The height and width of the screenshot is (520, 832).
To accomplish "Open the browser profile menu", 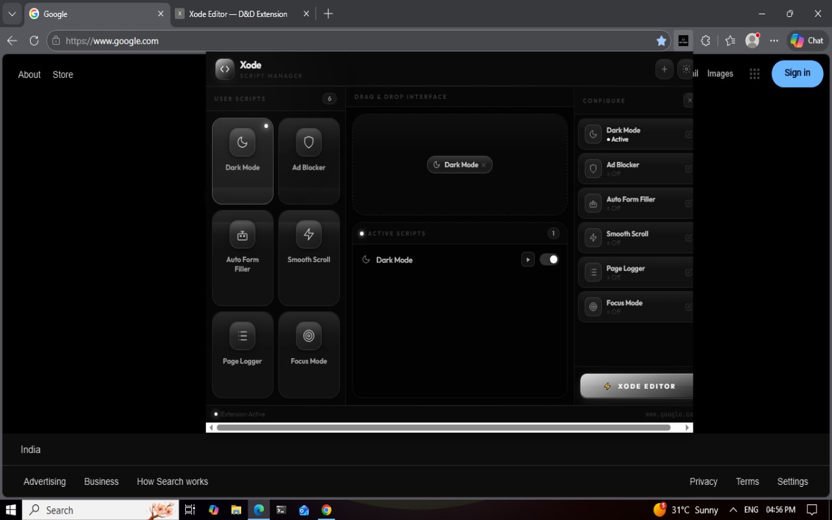I will 753,40.
